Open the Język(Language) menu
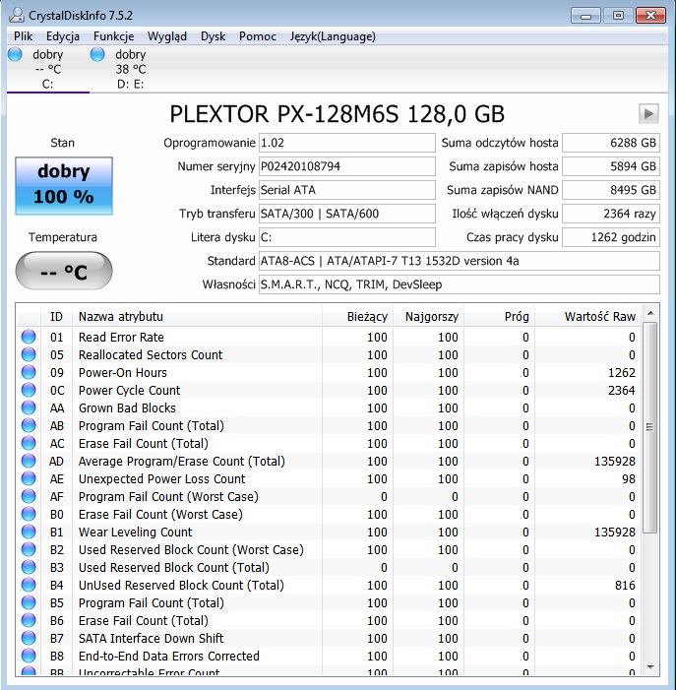This screenshot has width=676, height=690. coord(332,36)
